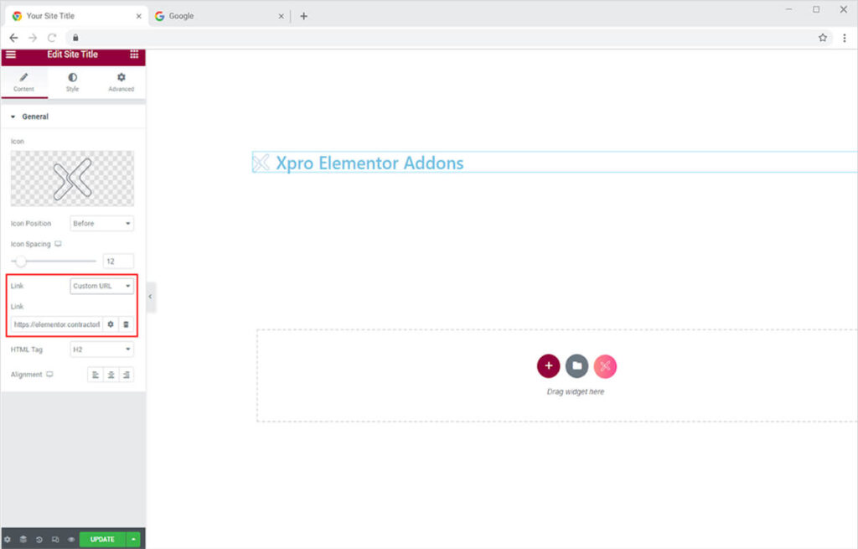Click the Link URL input field
The width and height of the screenshot is (858, 549).
coord(57,324)
